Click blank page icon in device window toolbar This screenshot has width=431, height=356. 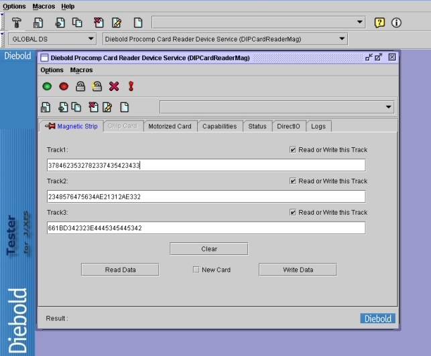pos(125,107)
